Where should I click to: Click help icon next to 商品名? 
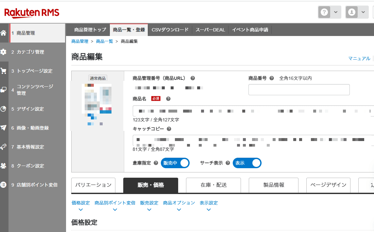coord(168,99)
